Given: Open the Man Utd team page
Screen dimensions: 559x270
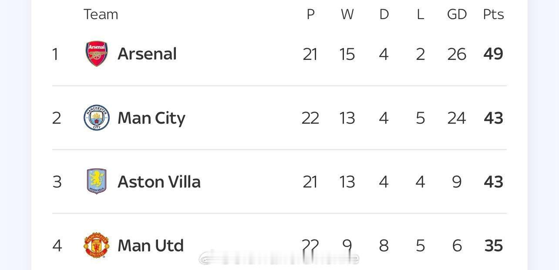Looking at the screenshot, I should (x=151, y=246).
